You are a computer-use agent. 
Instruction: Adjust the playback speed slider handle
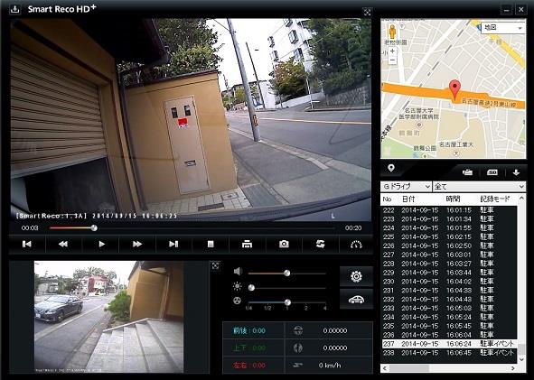[x=287, y=302]
